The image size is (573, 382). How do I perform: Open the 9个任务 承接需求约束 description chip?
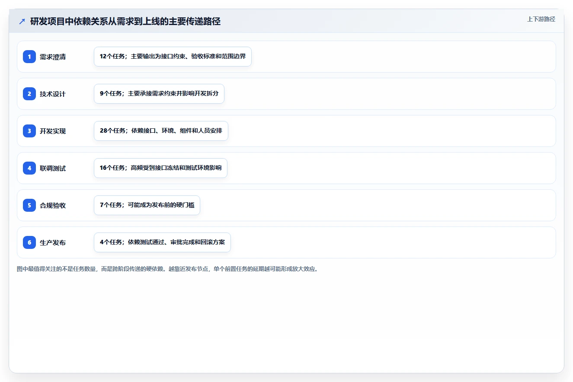point(159,94)
